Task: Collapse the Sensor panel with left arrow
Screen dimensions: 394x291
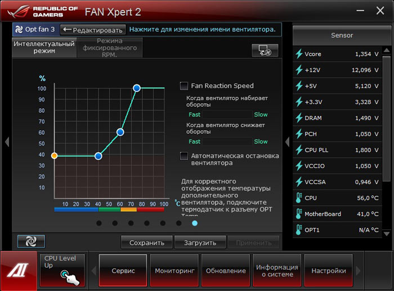Action: coord(288,142)
